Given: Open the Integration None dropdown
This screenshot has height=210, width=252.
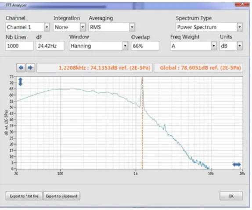Looking at the screenshot, I should pyautogui.click(x=83, y=27).
